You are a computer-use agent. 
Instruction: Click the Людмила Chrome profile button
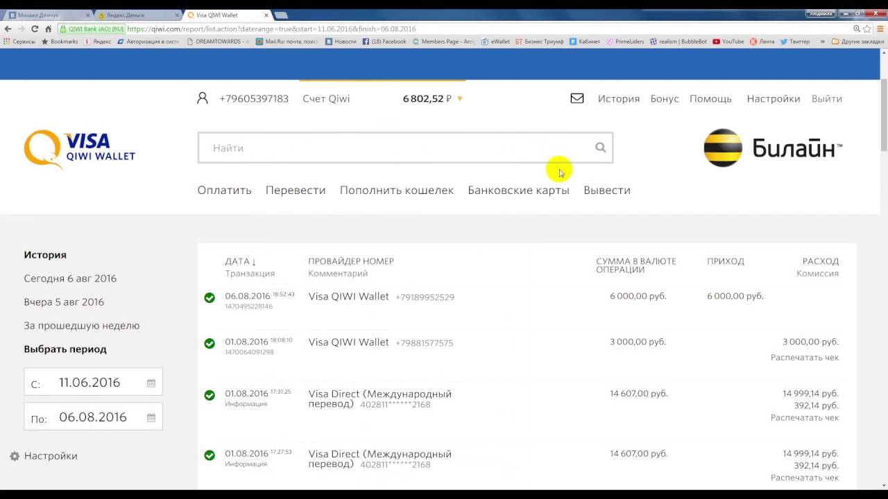(821, 13)
